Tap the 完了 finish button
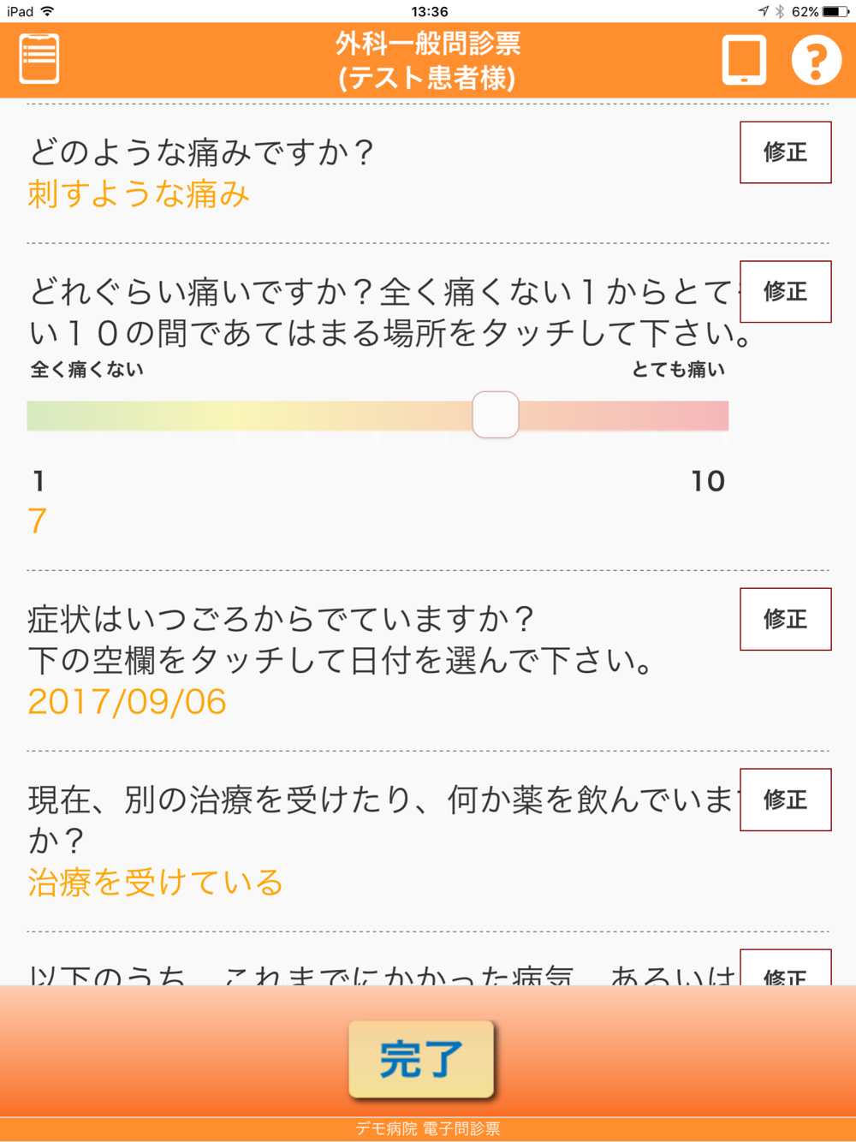856x1142 pixels. [x=421, y=1059]
